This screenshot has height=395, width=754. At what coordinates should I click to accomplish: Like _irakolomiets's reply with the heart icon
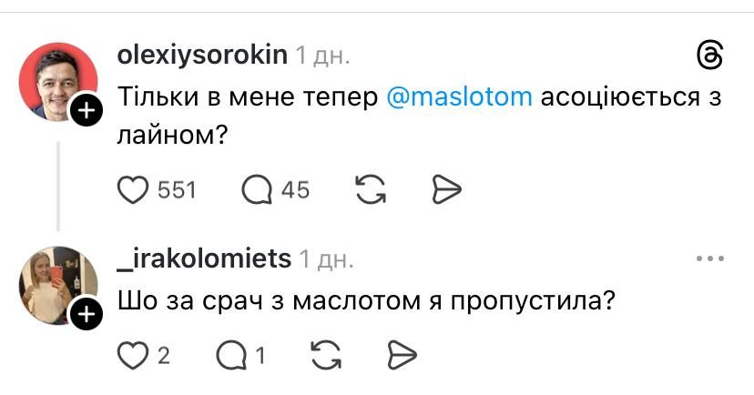point(134,355)
